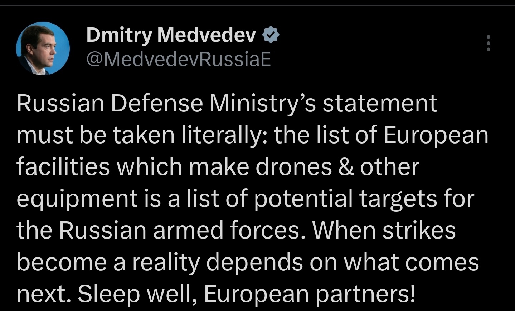The image size is (515, 311).
Task: Open the @MedvedevRussiaE handle link
Action: click(x=179, y=59)
